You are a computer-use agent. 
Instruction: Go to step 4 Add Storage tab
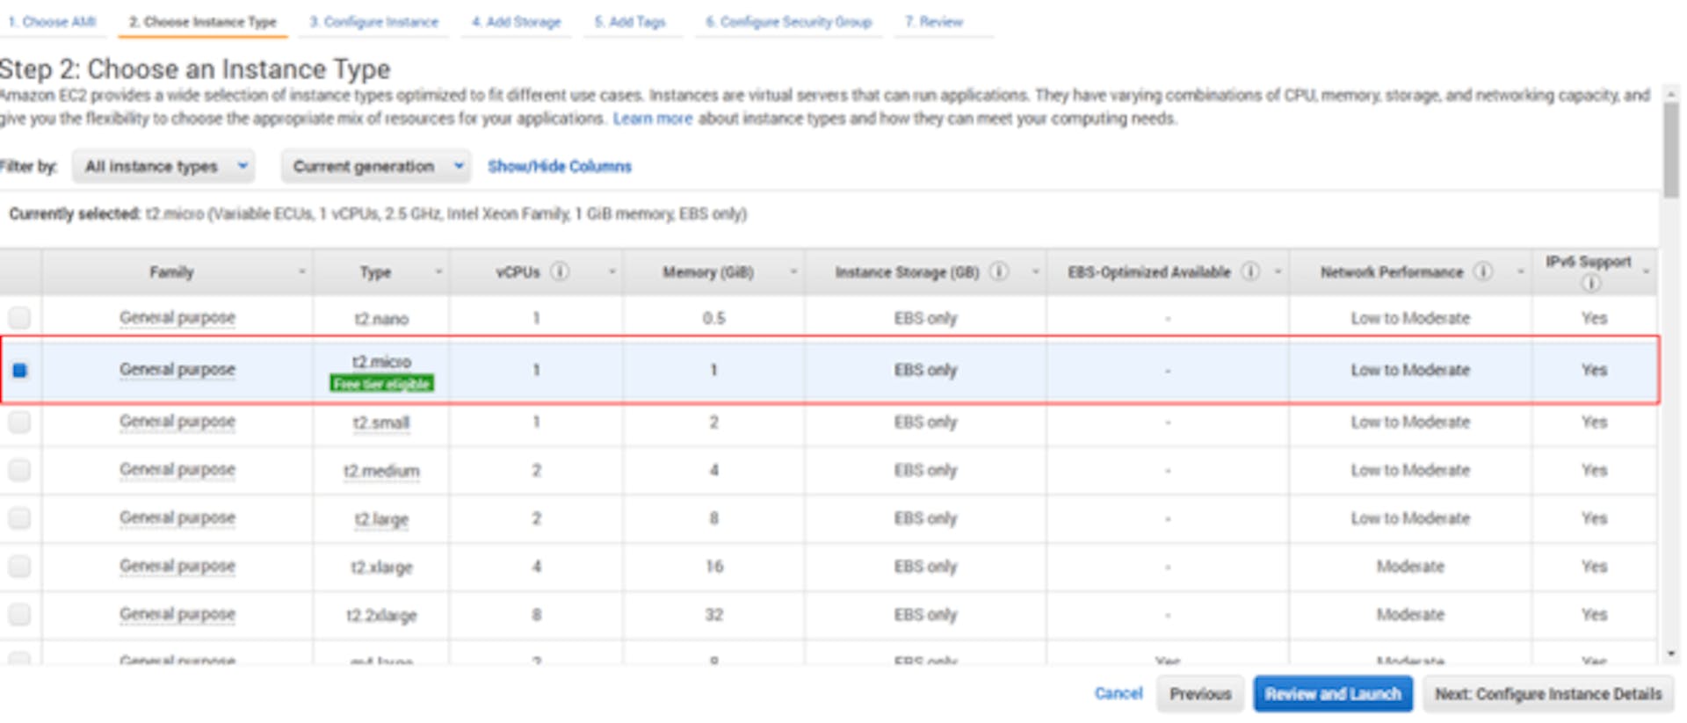(x=516, y=21)
